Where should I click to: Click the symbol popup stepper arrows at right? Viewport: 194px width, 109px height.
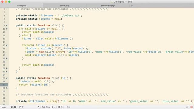coord(187,107)
